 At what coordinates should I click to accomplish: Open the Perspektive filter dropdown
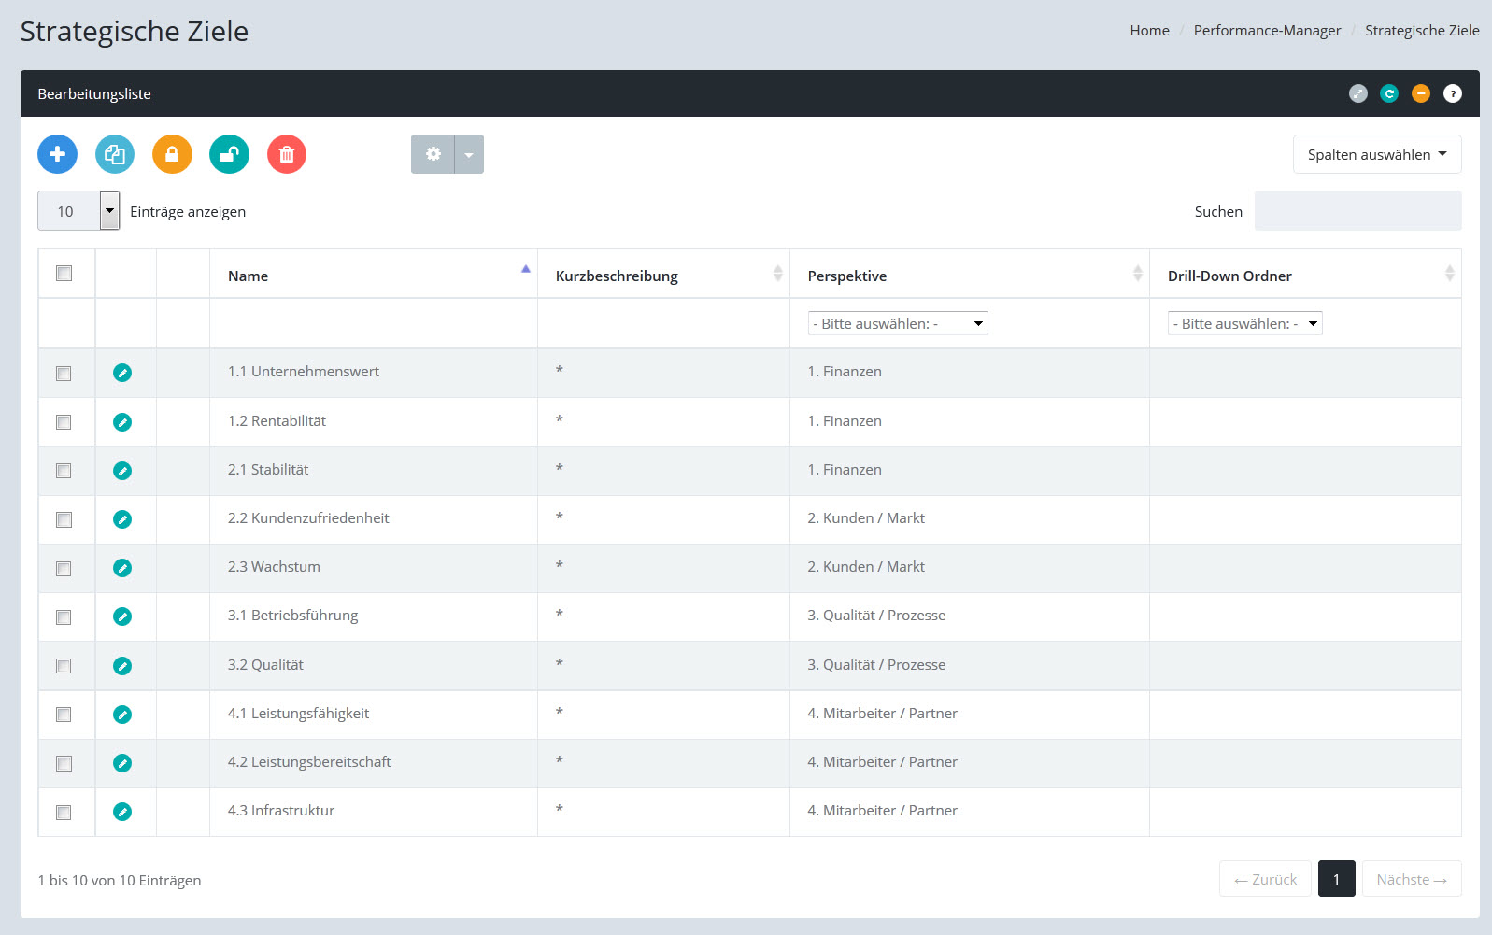pyautogui.click(x=897, y=323)
